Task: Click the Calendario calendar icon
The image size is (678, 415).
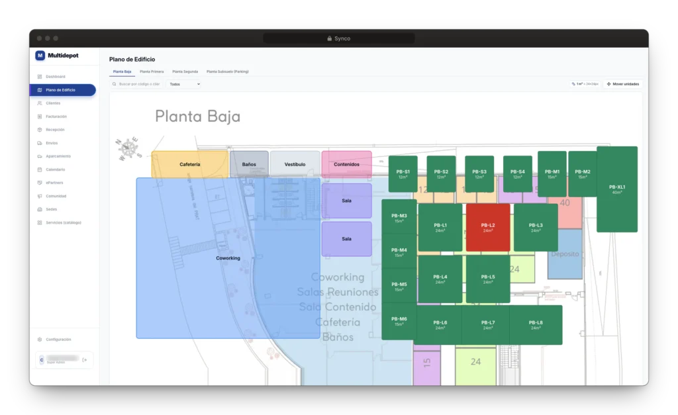Action: point(40,169)
